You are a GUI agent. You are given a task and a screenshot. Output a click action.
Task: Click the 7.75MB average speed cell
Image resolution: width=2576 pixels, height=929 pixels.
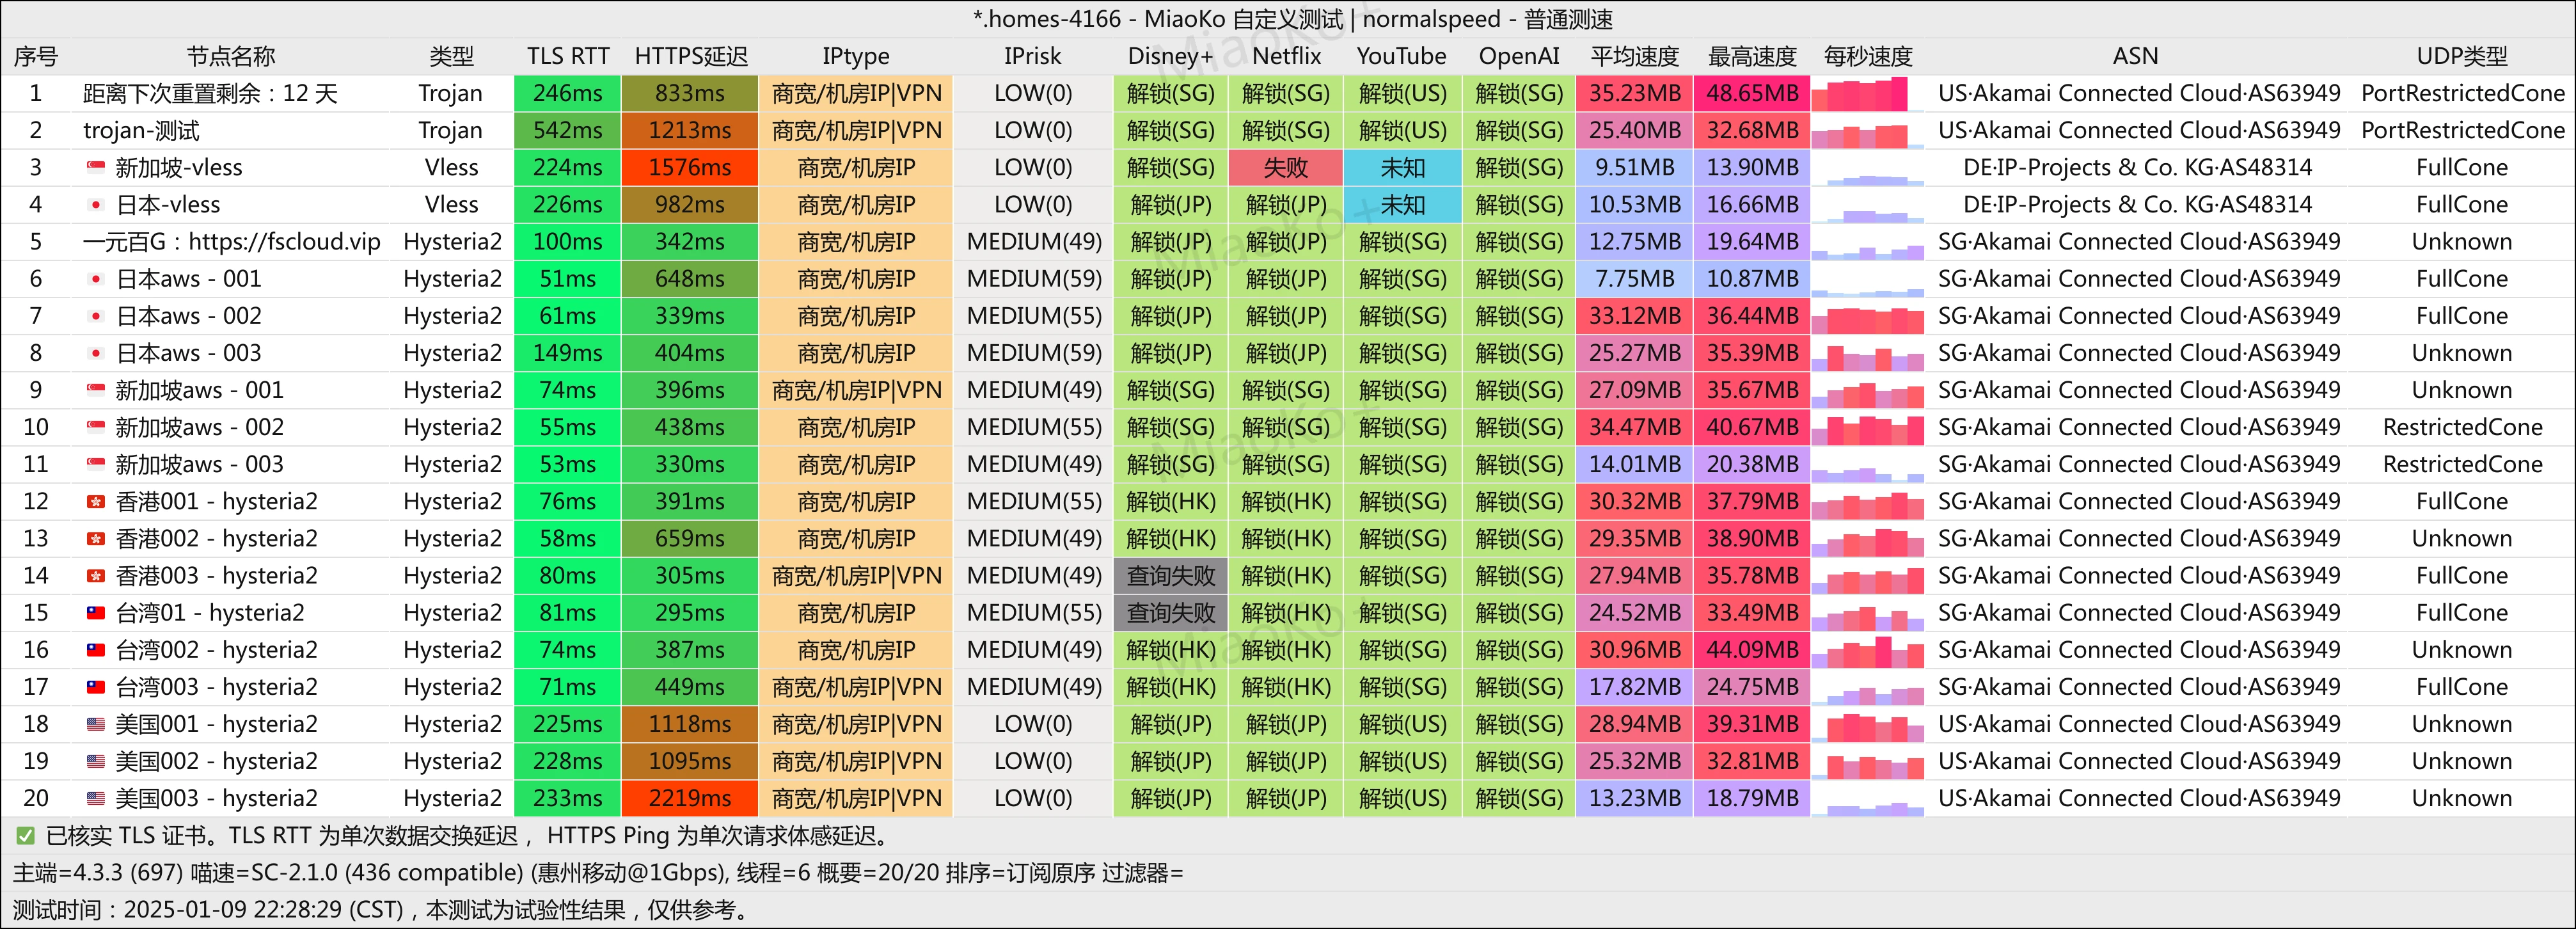(x=1635, y=279)
